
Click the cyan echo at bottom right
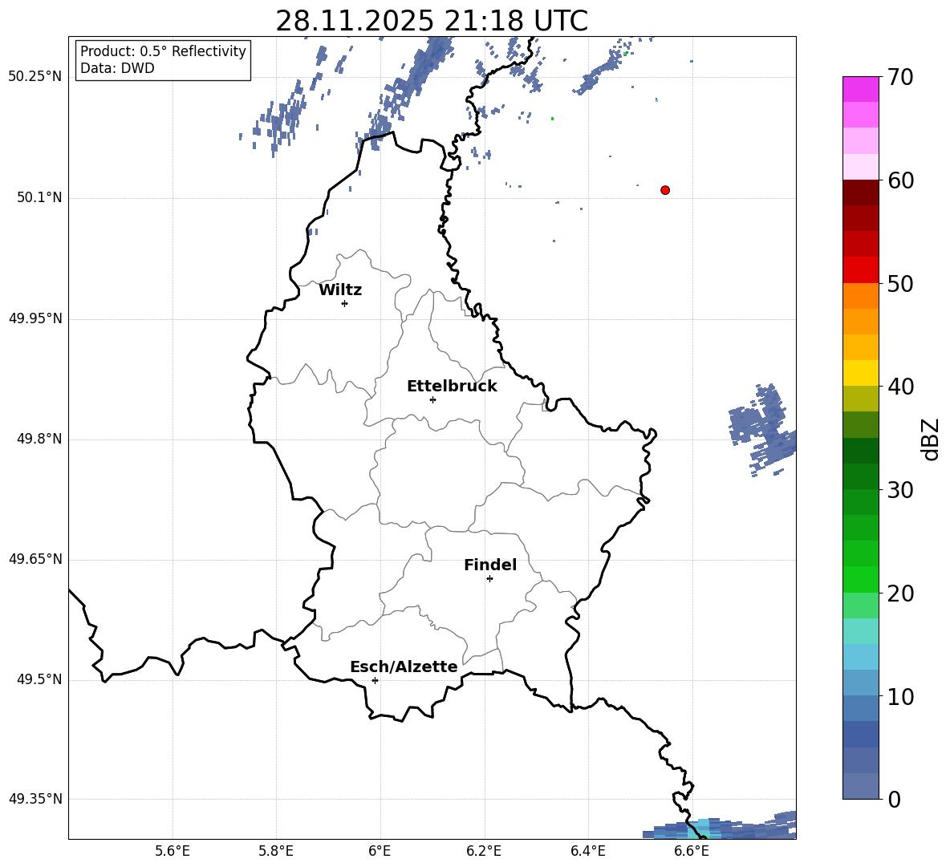click(x=703, y=827)
